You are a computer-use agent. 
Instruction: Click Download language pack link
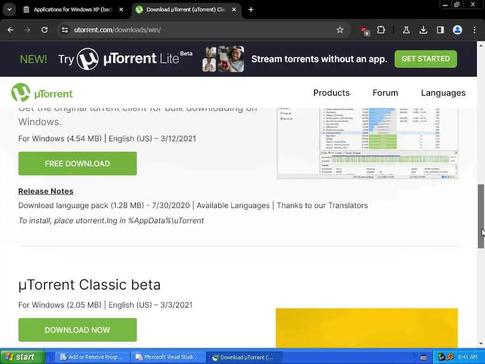click(81, 206)
